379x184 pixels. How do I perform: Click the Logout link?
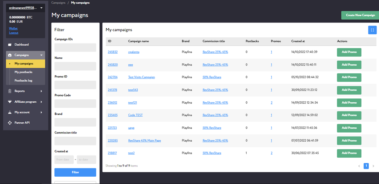[x=14, y=33]
